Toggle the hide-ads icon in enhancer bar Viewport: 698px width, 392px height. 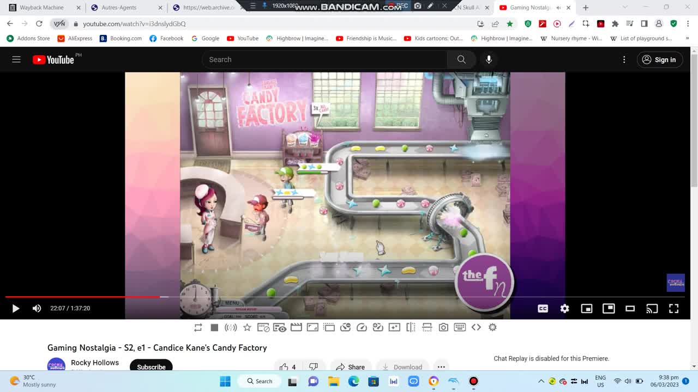pyautogui.click(x=263, y=327)
